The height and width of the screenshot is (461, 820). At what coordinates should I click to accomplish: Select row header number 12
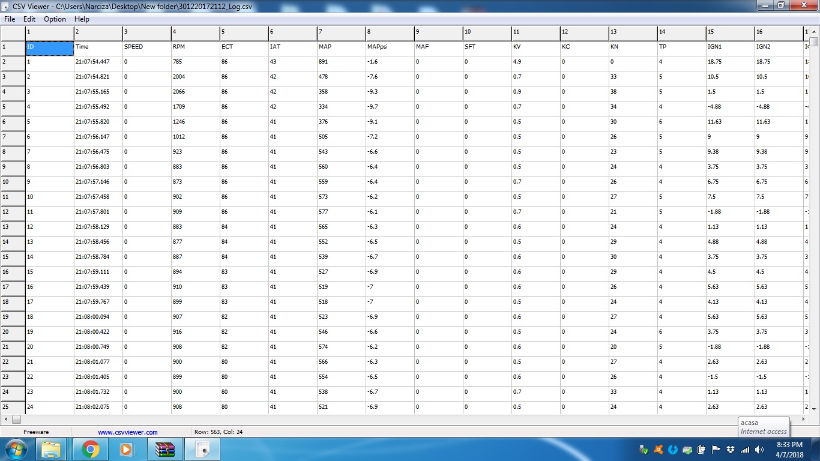pyautogui.click(x=13, y=212)
